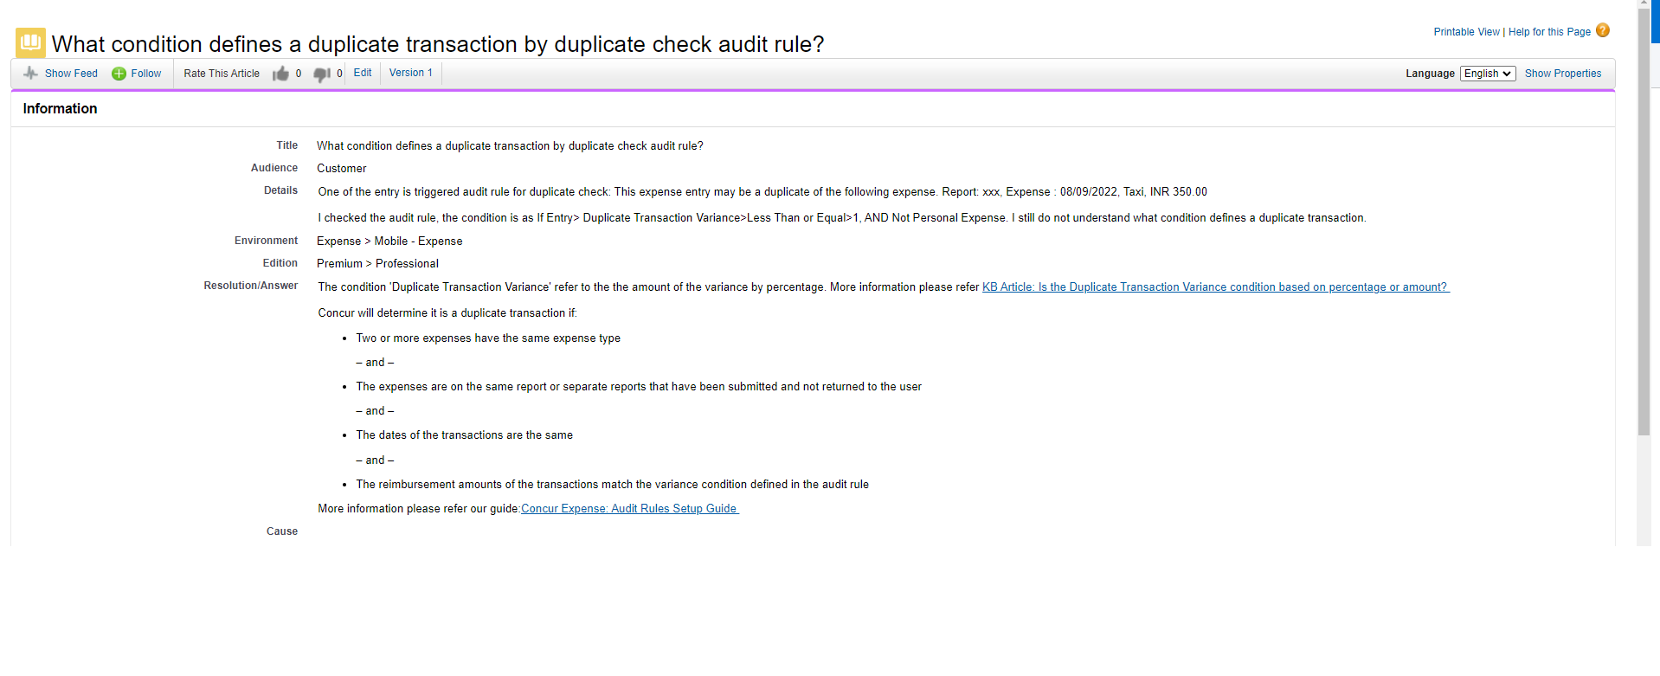The image size is (1660, 676).
Task: Click the green Follow plus icon
Action: 119,74
